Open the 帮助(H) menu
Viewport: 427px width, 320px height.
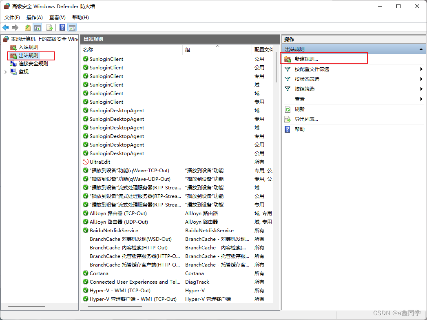coord(80,18)
